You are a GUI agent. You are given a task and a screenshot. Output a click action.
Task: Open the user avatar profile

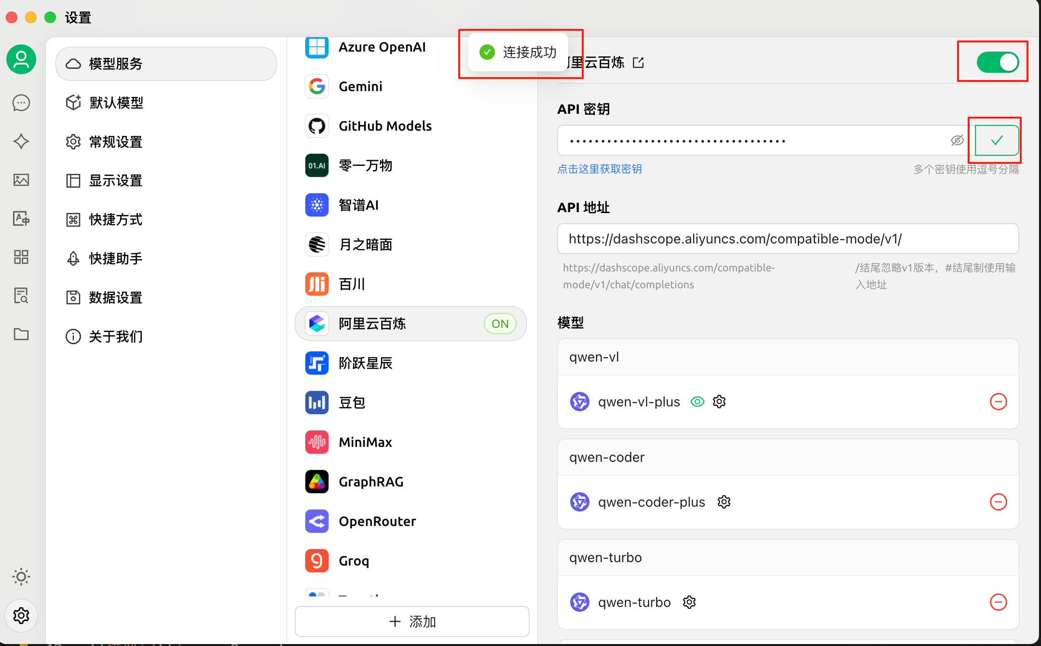(x=21, y=59)
